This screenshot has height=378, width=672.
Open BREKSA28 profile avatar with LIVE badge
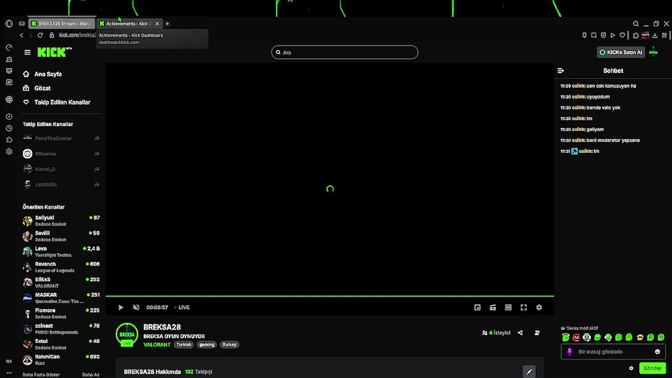pyautogui.click(x=127, y=335)
